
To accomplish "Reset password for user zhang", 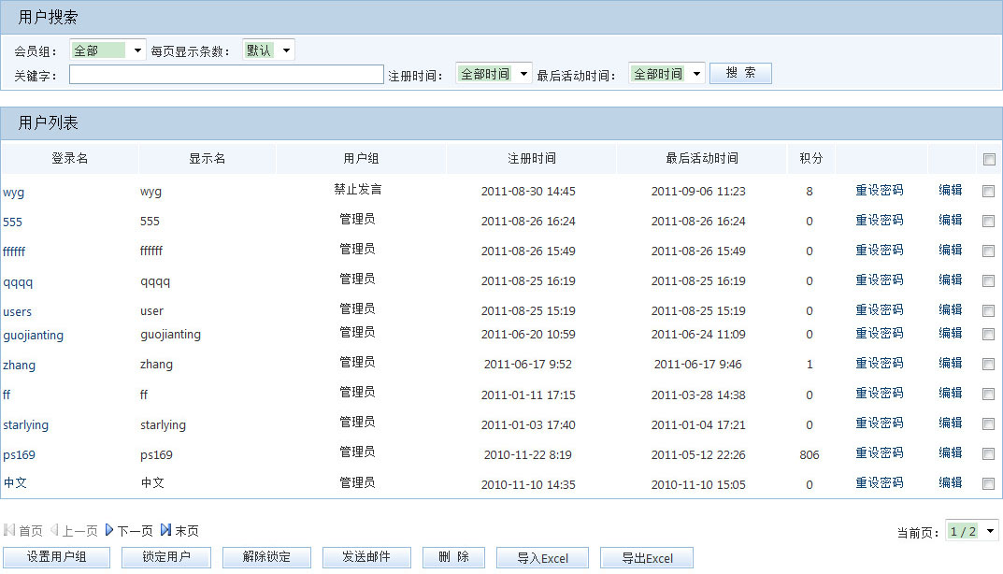I will (880, 363).
